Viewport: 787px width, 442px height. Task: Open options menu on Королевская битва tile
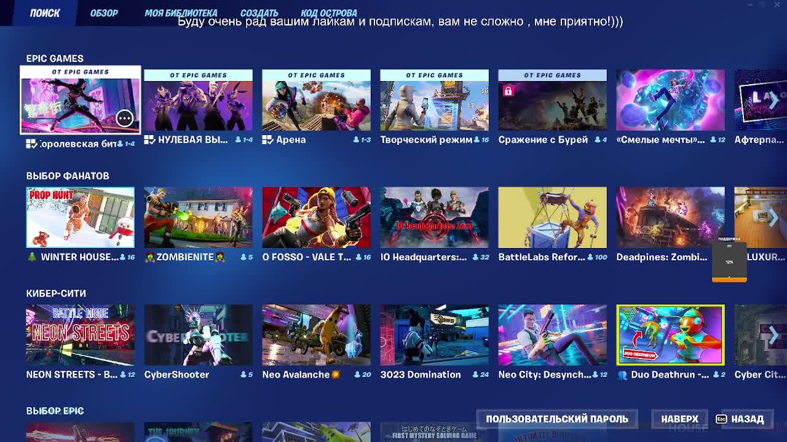(124, 118)
